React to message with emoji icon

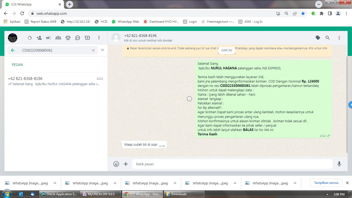pyautogui.click(x=189, y=99)
